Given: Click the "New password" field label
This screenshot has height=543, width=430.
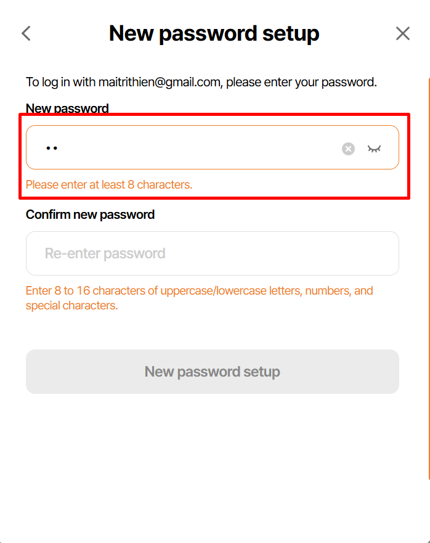Looking at the screenshot, I should [67, 108].
